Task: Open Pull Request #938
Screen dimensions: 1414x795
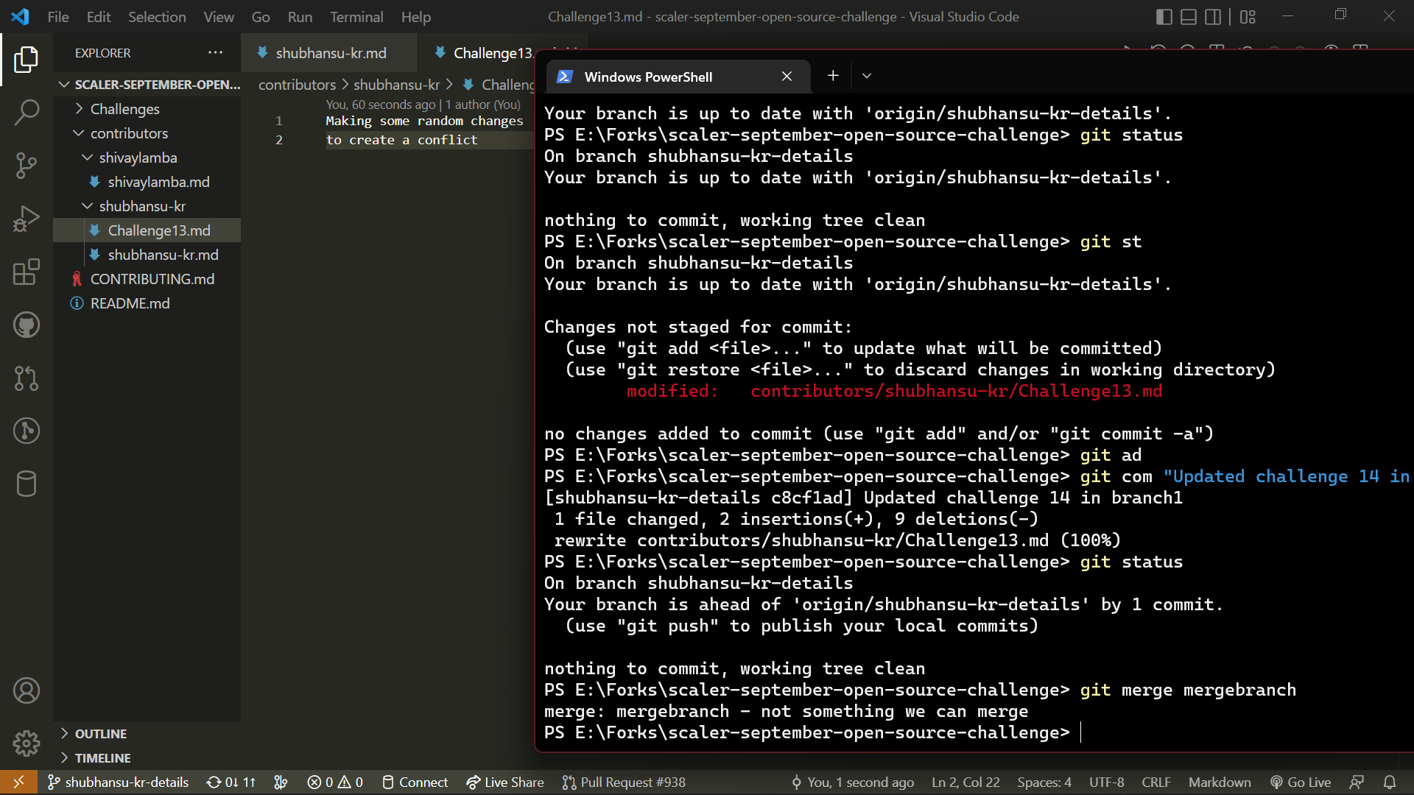Action: (623, 782)
